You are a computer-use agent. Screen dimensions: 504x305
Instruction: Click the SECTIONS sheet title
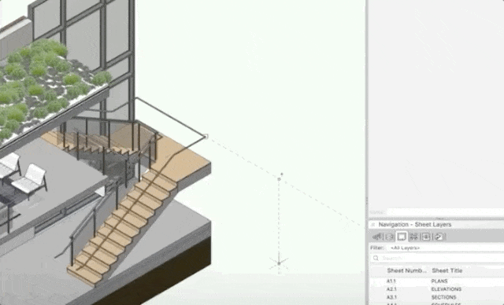444,297
